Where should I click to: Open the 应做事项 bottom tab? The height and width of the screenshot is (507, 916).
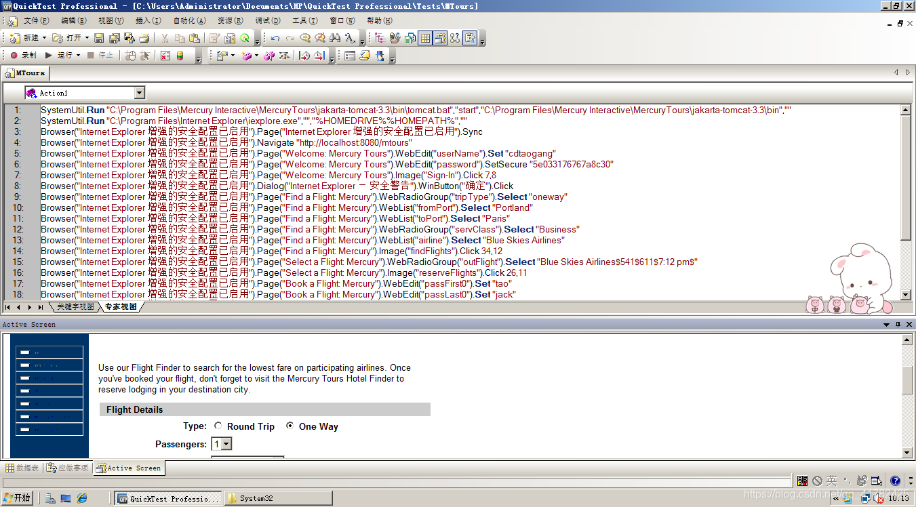point(68,468)
